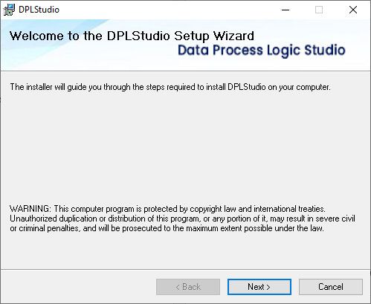Click the blank footer area left of Back
Viewport: 371px width, 304px height.
(78, 287)
